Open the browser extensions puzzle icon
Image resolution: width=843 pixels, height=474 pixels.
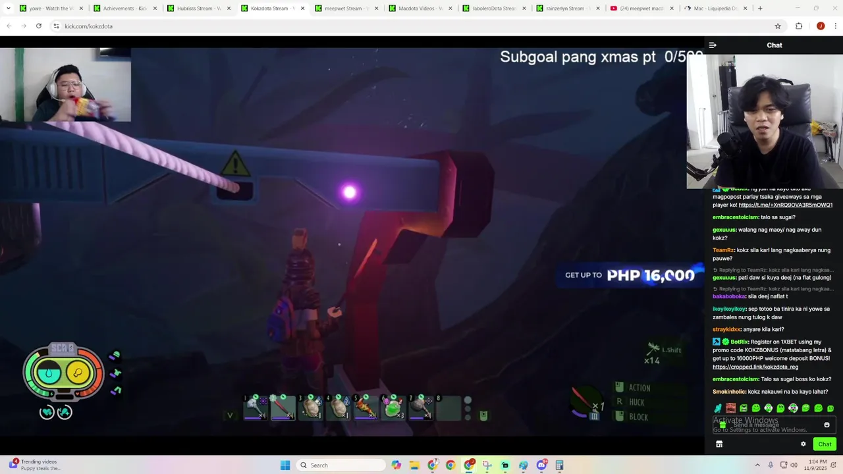click(x=799, y=26)
